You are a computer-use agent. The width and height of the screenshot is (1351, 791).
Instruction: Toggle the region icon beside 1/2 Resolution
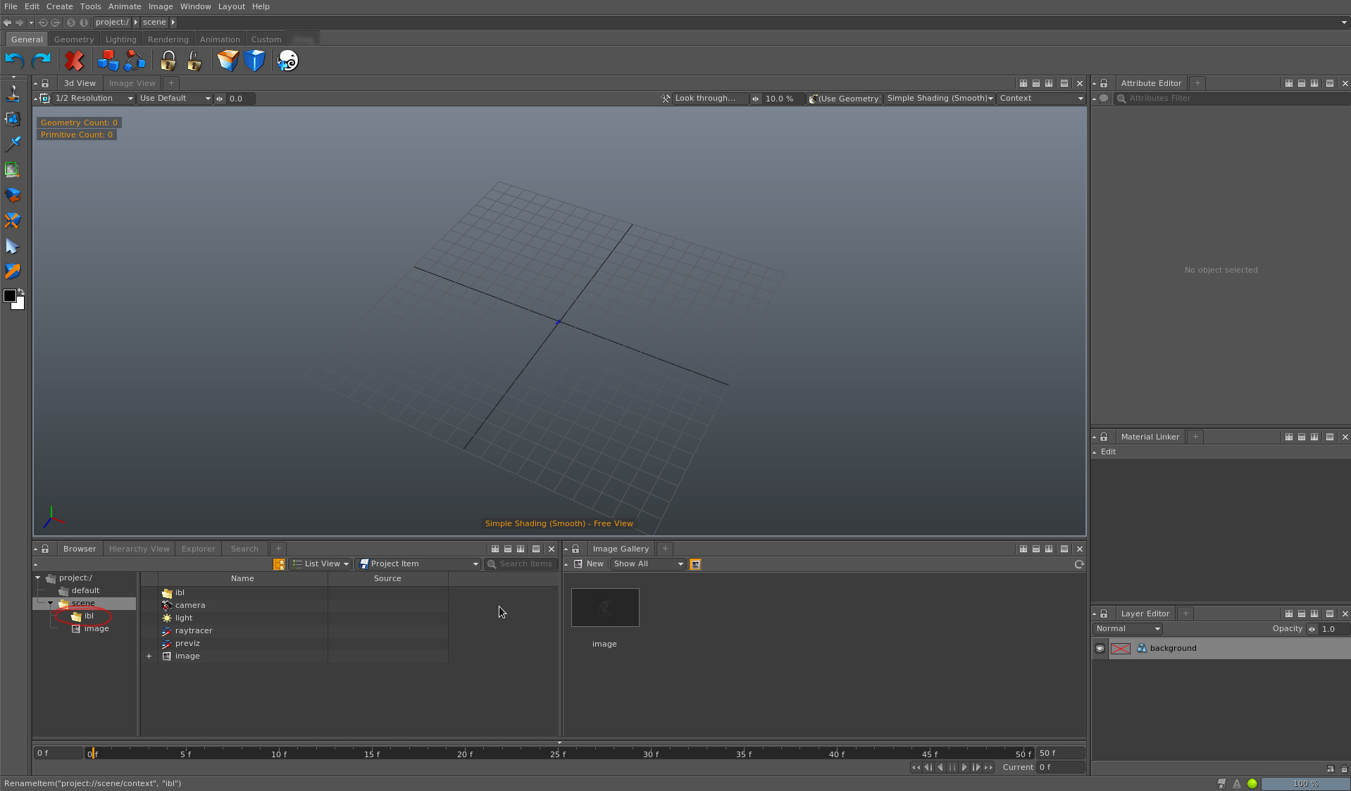point(45,99)
